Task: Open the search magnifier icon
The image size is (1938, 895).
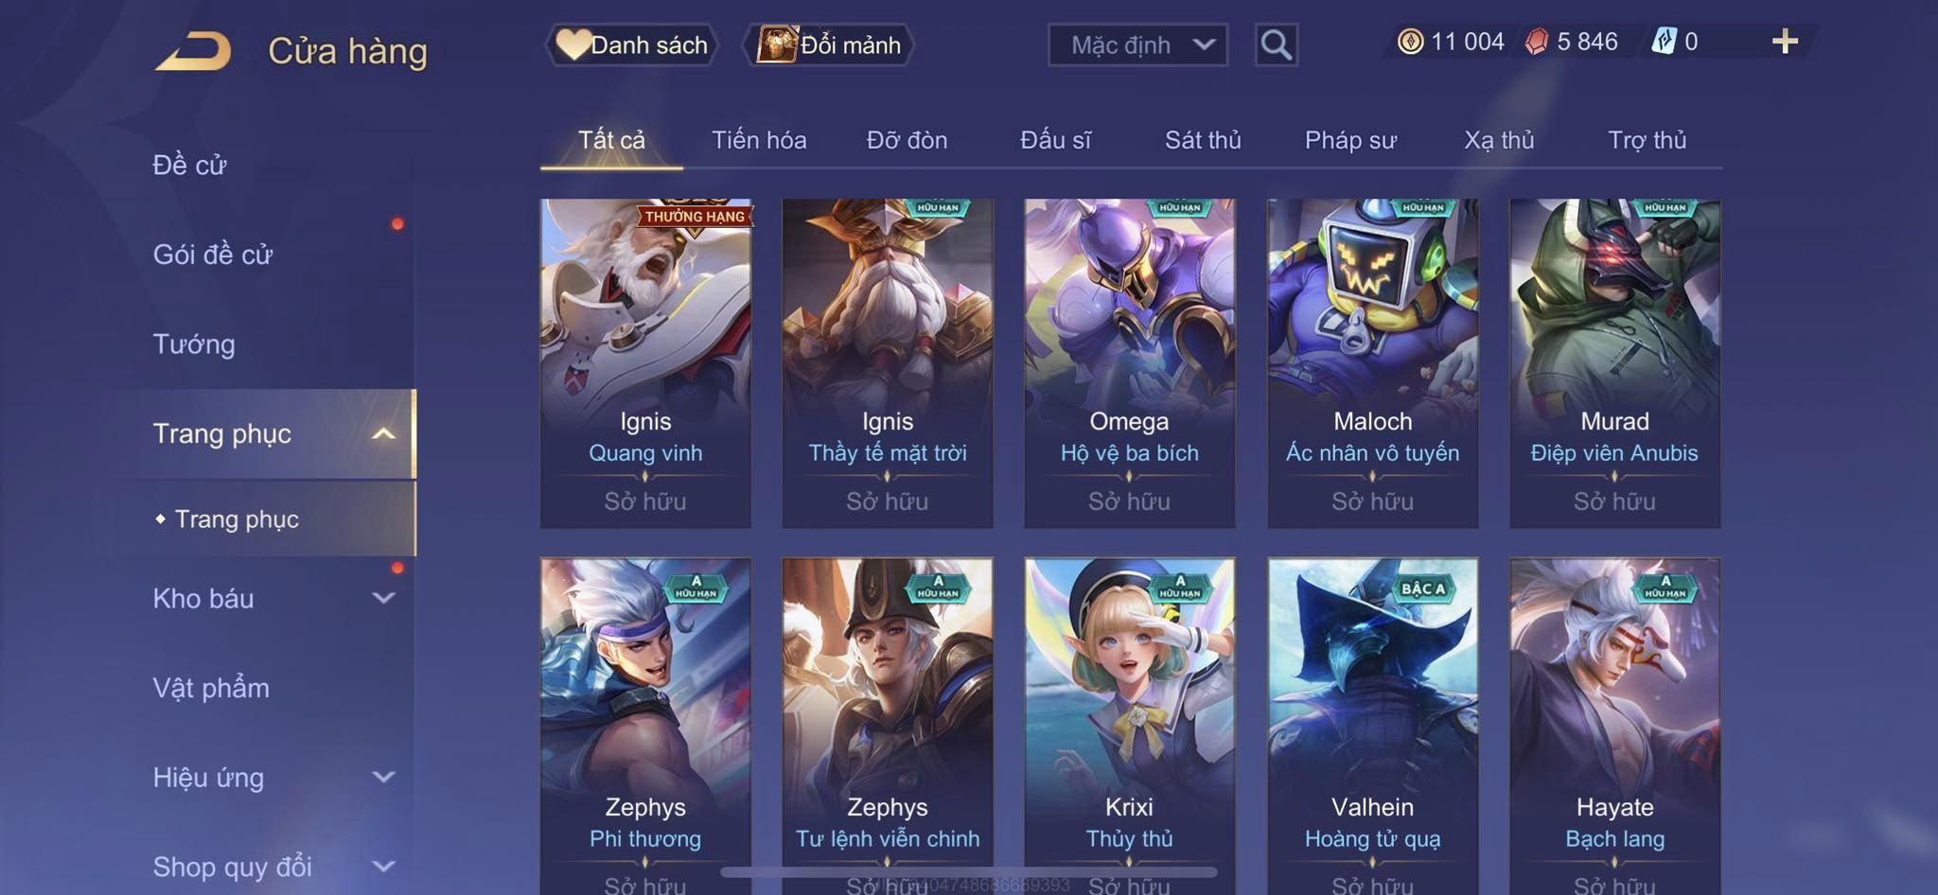Action: pos(1276,44)
